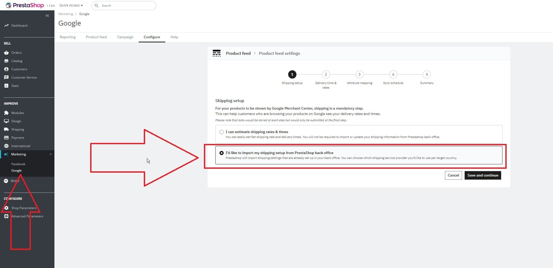The width and height of the screenshot is (553, 268).
Task: Click Product feed breadcrumb in panel header
Action: (x=238, y=53)
